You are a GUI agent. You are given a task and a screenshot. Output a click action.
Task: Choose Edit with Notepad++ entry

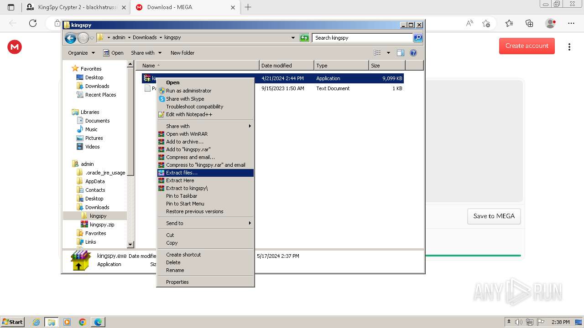[x=205, y=114]
